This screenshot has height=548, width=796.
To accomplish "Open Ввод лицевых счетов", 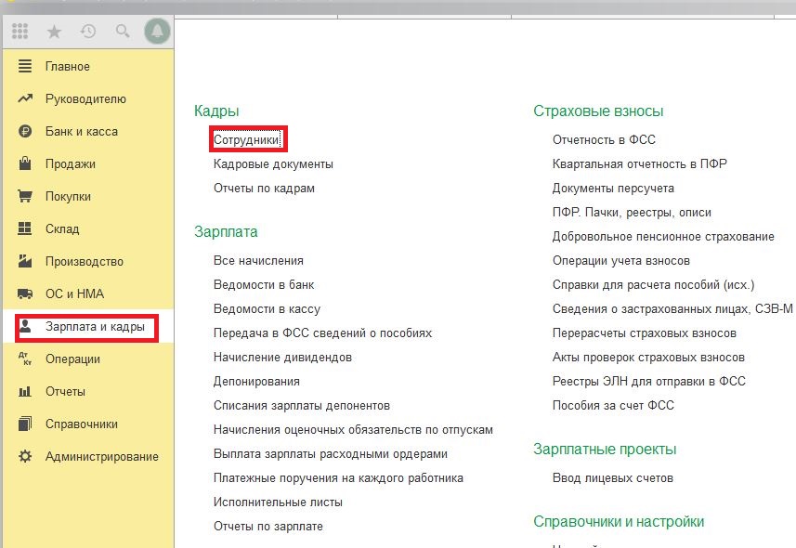I will click(x=613, y=478).
